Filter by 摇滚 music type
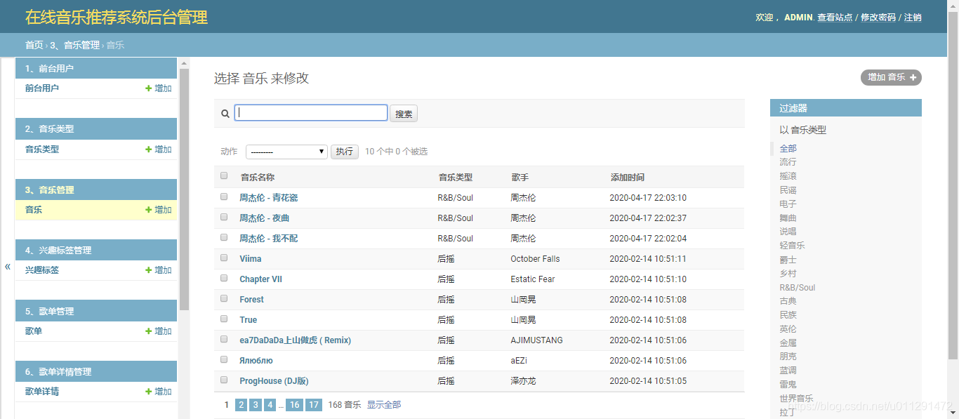The width and height of the screenshot is (959, 419). (788, 176)
